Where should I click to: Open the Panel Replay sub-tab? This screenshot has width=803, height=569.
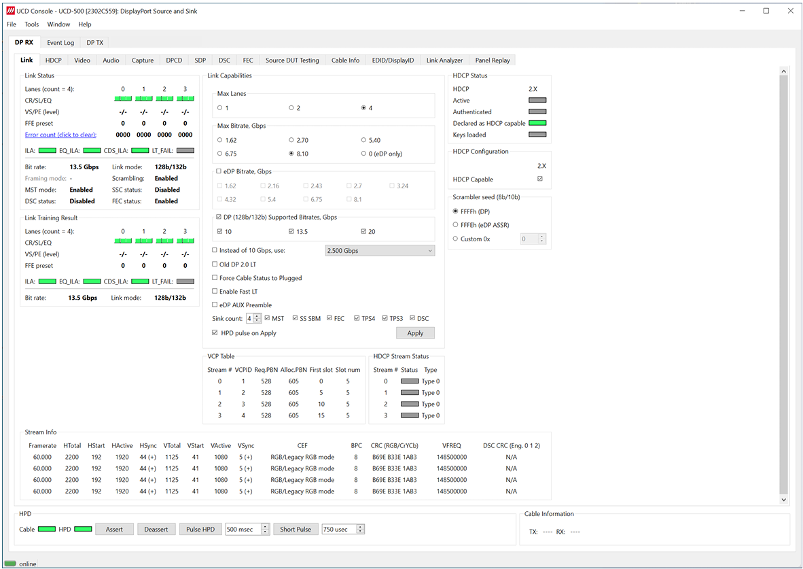click(492, 60)
